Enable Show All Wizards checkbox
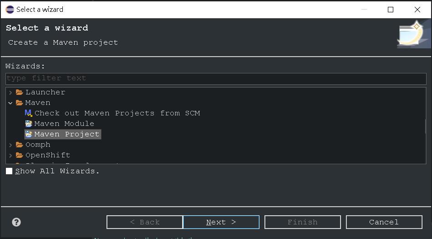Viewport: 432px width, 239px height. [x=9, y=171]
